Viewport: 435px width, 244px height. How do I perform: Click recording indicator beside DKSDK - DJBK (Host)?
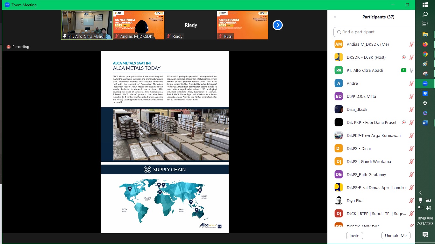pos(404,57)
